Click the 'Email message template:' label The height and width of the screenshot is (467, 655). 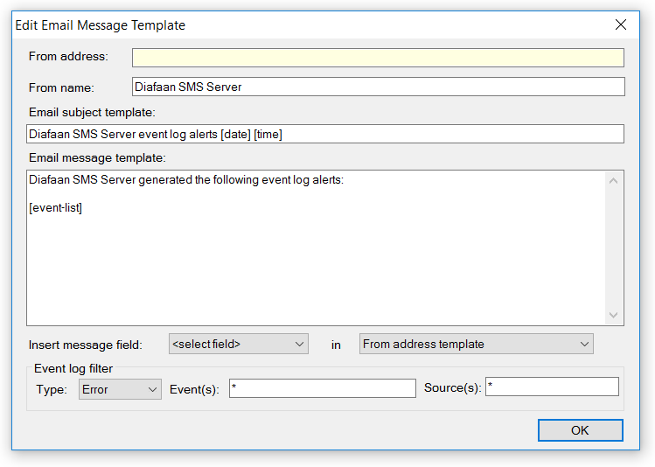click(x=97, y=158)
